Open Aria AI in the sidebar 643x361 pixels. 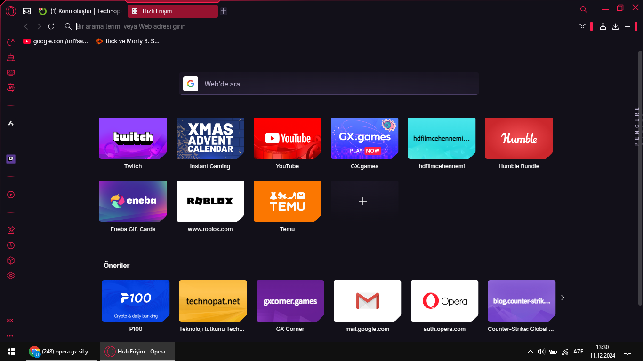(10, 123)
